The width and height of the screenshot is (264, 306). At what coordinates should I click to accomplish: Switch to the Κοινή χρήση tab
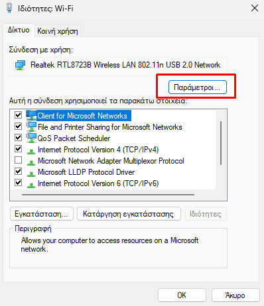point(58,31)
